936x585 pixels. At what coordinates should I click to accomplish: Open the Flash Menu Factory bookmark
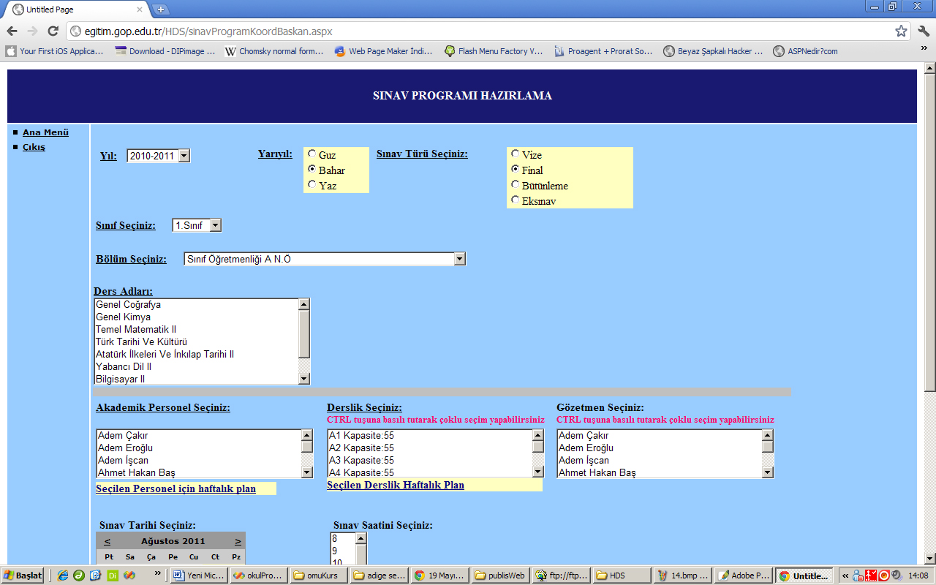pos(494,51)
